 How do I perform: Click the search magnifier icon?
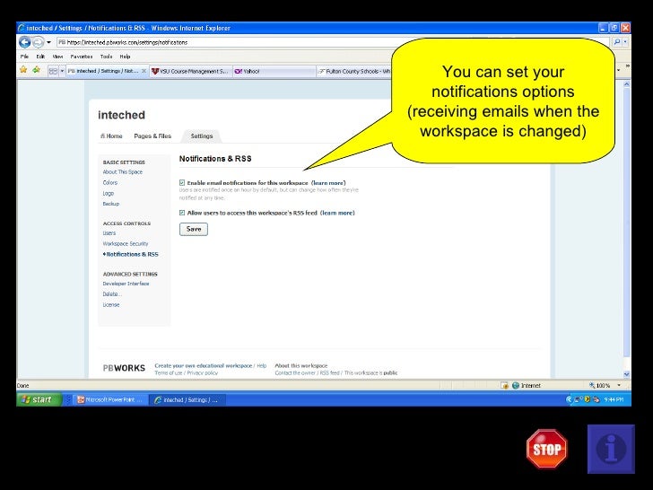pos(617,42)
